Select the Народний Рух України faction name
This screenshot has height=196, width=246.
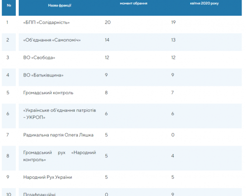(48, 177)
